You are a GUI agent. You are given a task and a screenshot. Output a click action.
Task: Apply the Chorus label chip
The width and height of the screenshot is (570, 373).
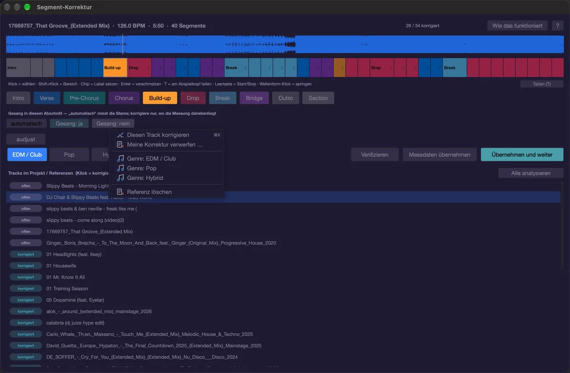pyautogui.click(x=124, y=98)
